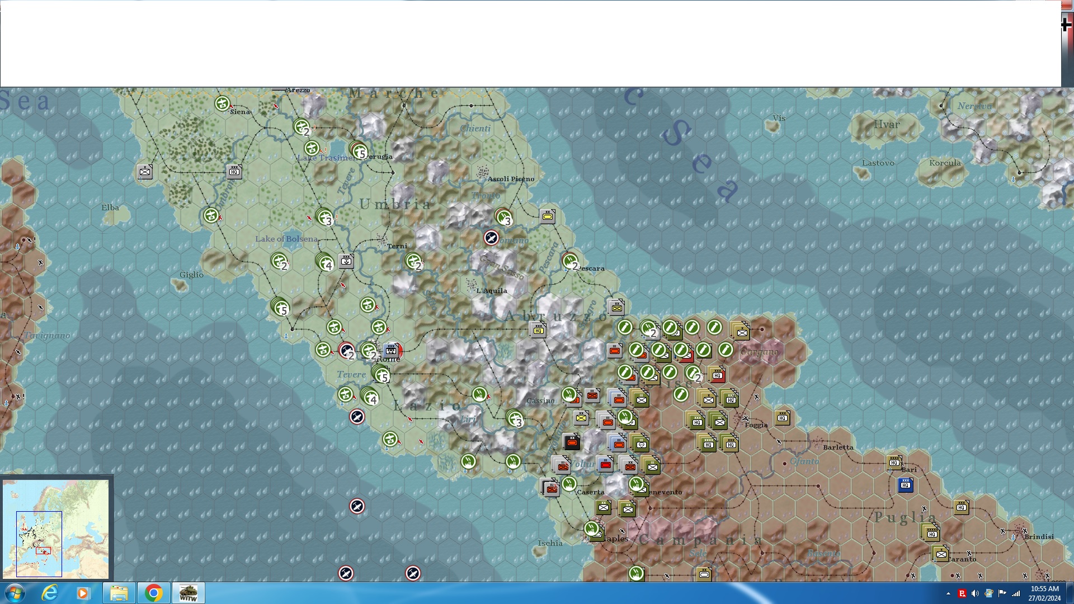Open the WITW game taskbar button
This screenshot has height=604, width=1074.
(x=188, y=593)
